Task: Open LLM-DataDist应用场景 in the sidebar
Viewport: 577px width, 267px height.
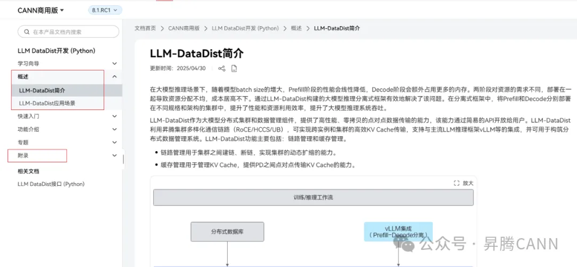Action: [x=48, y=103]
